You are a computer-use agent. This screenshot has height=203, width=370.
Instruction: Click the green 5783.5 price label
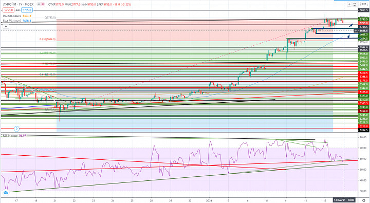pos(363,19)
